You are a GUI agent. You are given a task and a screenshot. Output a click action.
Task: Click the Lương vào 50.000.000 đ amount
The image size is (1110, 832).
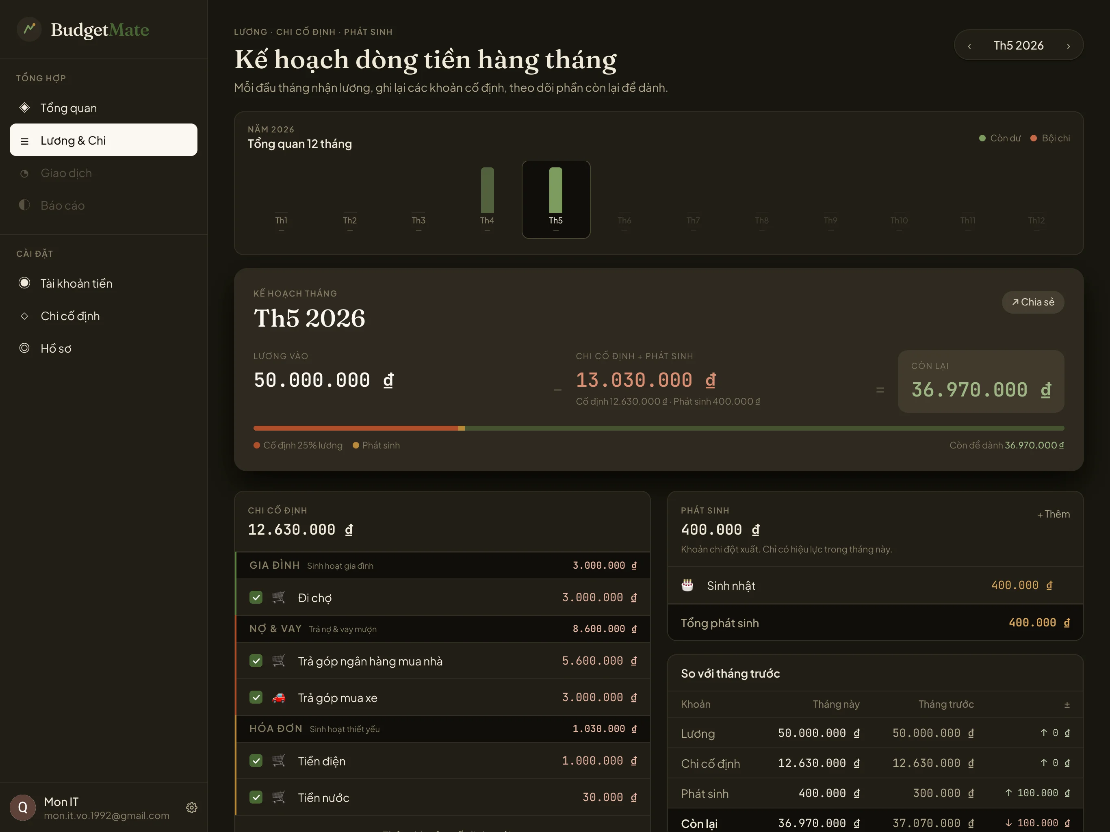(x=324, y=380)
